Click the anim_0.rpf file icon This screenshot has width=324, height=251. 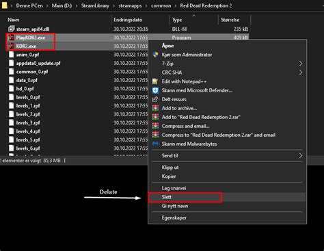tap(11, 55)
